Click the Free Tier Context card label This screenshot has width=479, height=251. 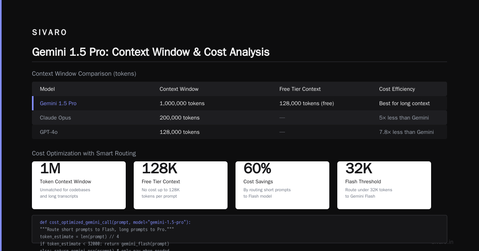(x=161, y=182)
